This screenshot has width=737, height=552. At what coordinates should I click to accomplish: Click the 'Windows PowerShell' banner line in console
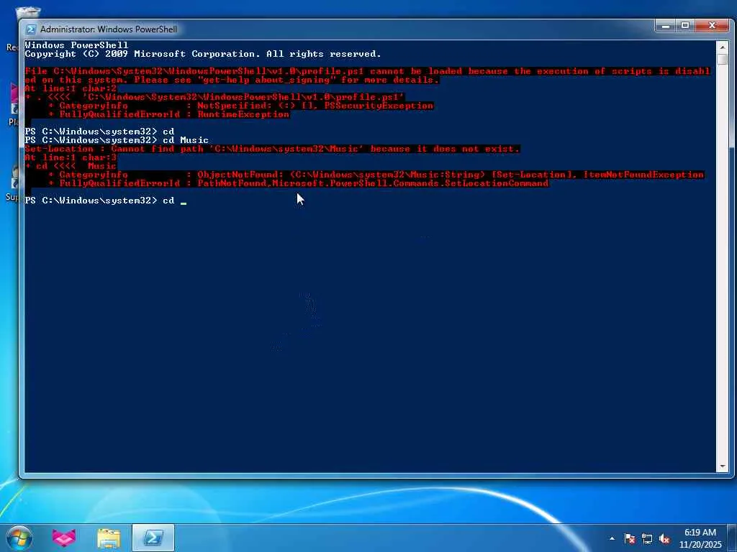[76, 45]
